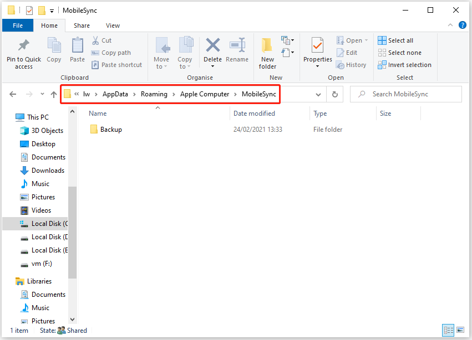Collapse the ribbon with the caret
This screenshot has width=472, height=340.
[450, 25]
